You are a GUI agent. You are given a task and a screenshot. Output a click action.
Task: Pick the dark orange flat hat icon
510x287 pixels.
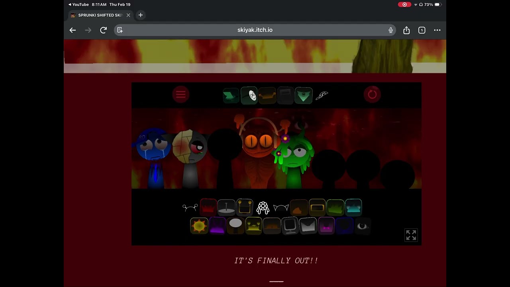pos(272,226)
